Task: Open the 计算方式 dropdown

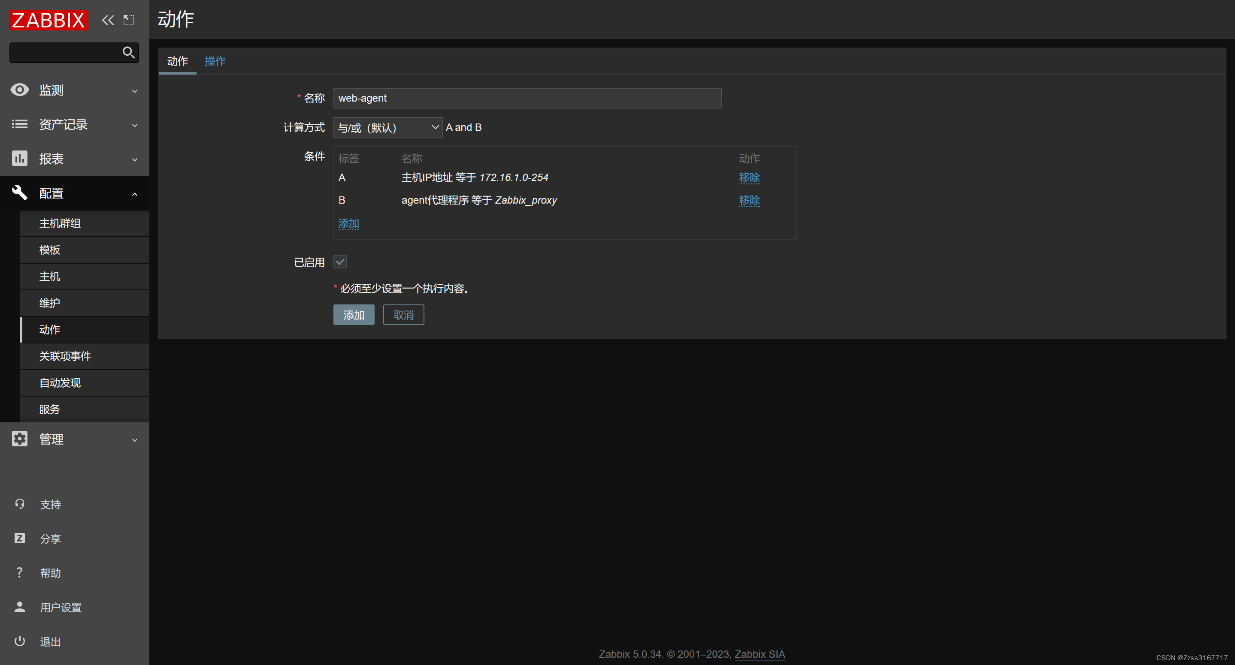Action: (x=388, y=127)
